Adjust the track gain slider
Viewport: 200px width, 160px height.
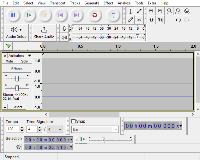click(x=17, y=79)
